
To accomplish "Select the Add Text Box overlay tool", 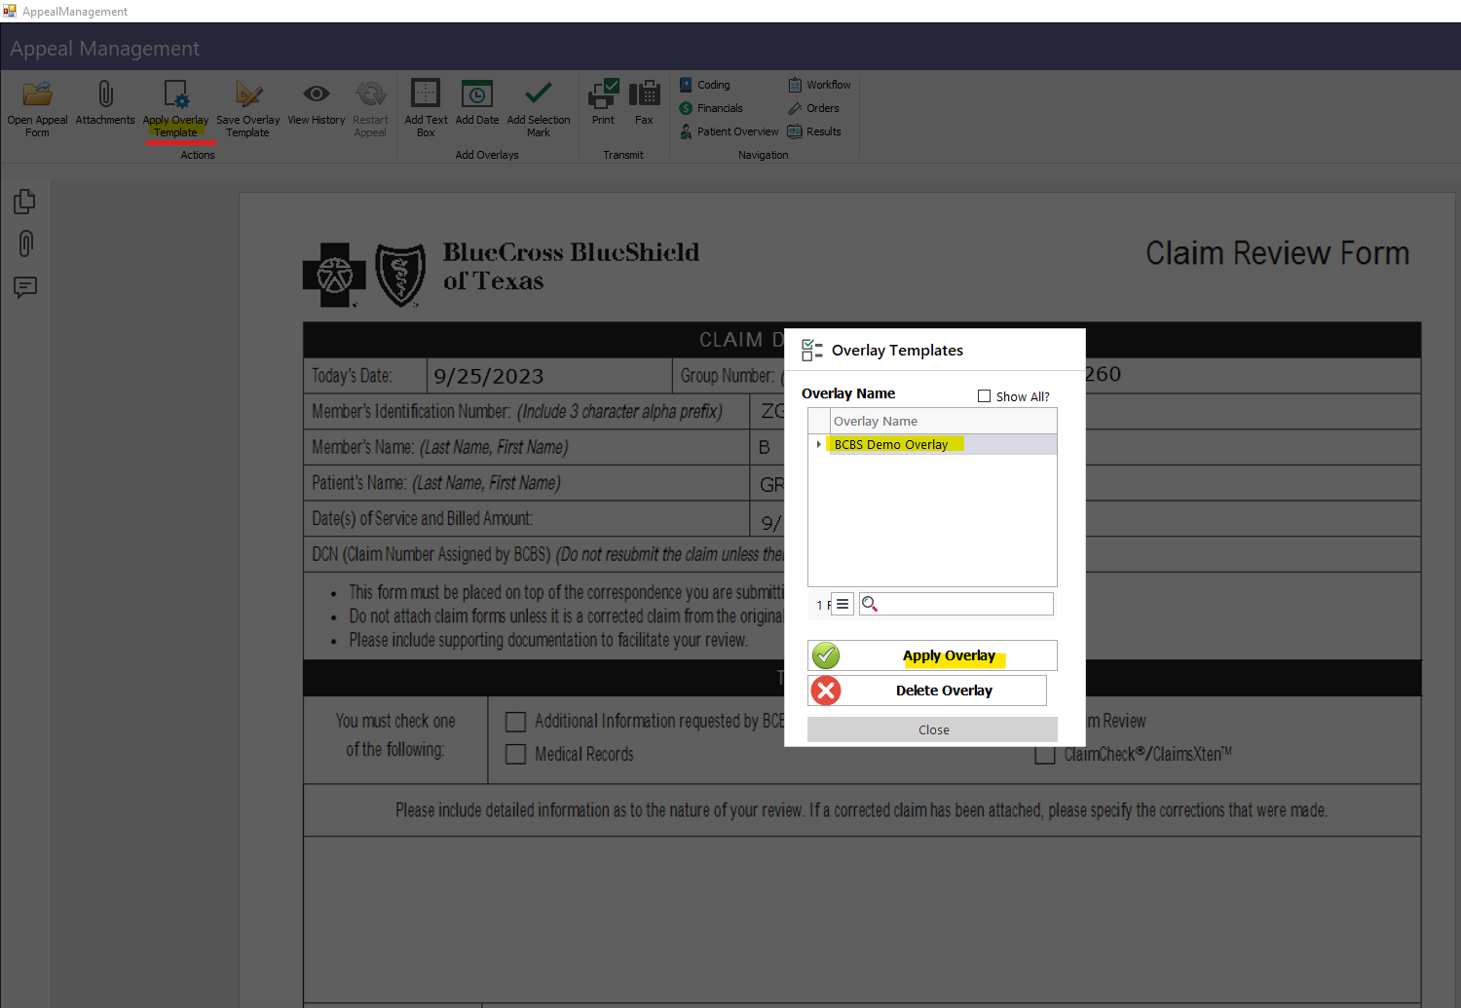I will click(x=426, y=108).
